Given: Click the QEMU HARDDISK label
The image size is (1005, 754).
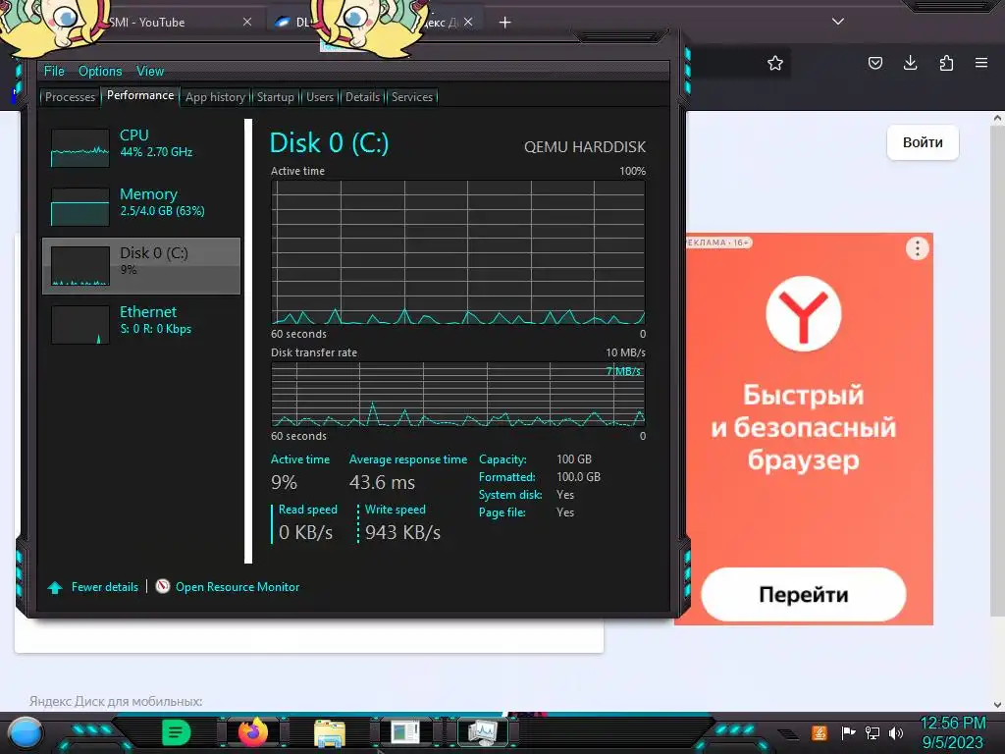Looking at the screenshot, I should 585,147.
